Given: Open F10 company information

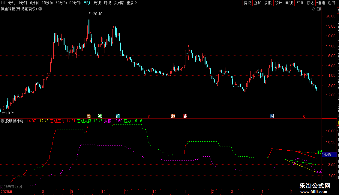Looking at the screenshot, I should 300,3.
